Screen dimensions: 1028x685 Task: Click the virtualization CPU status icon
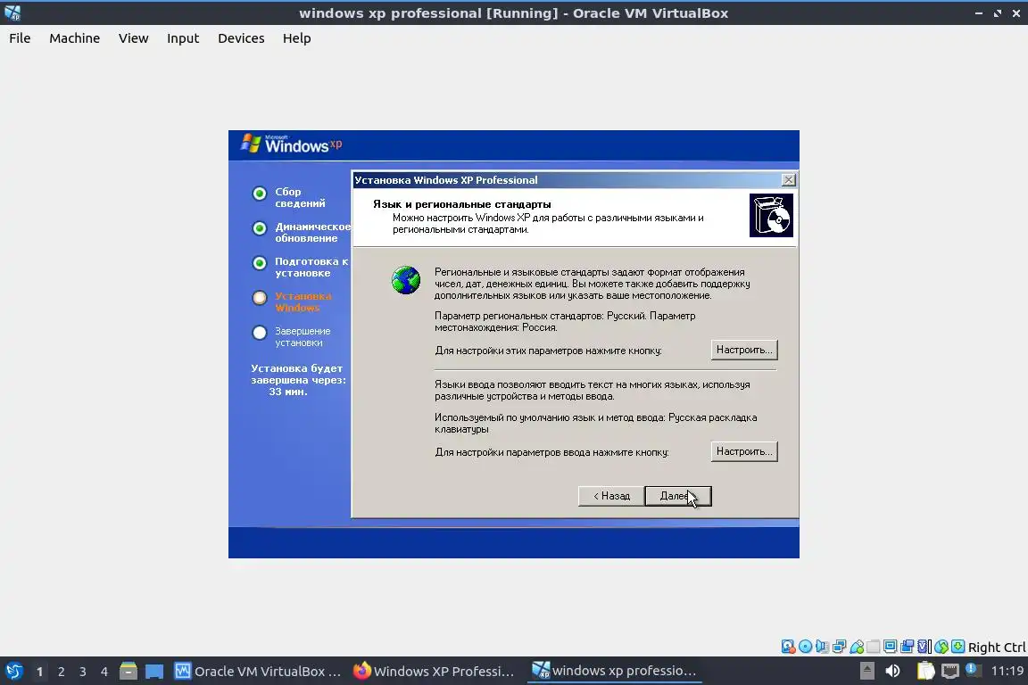pyautogui.click(x=924, y=647)
